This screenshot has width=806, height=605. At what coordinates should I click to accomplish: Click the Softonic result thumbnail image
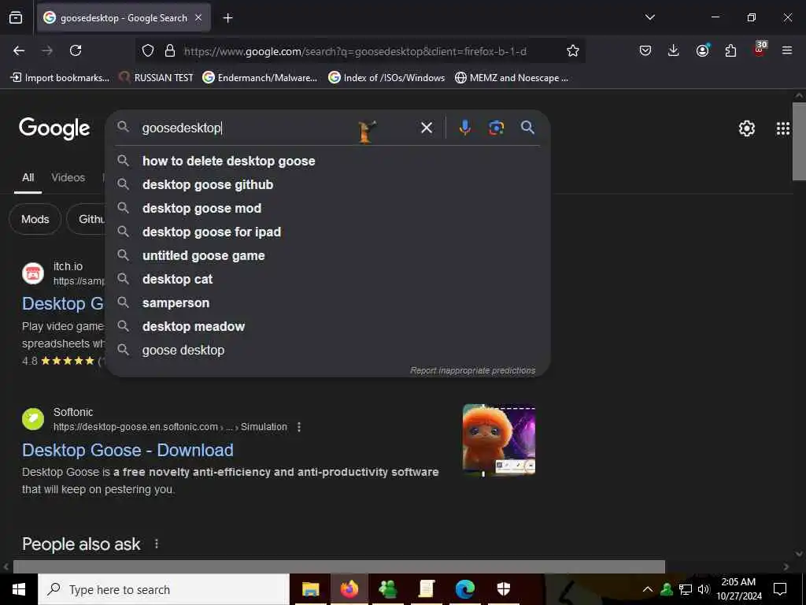click(498, 440)
